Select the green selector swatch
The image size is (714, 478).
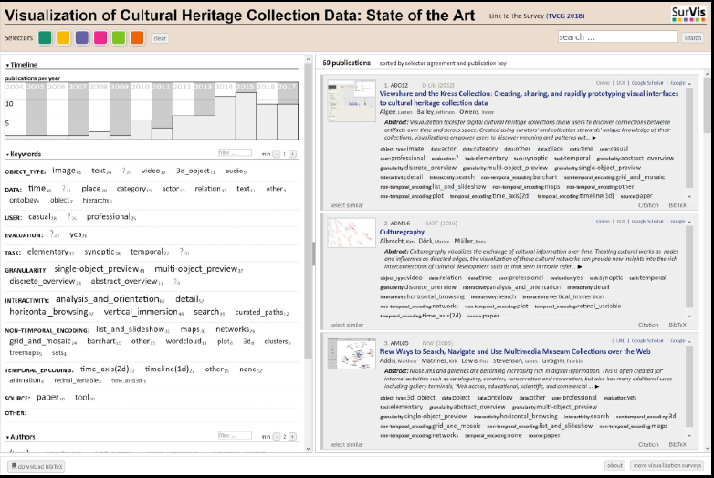pyautogui.click(x=46, y=38)
